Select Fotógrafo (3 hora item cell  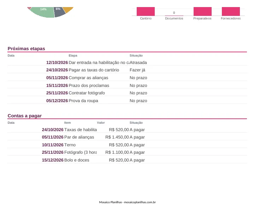81,152
